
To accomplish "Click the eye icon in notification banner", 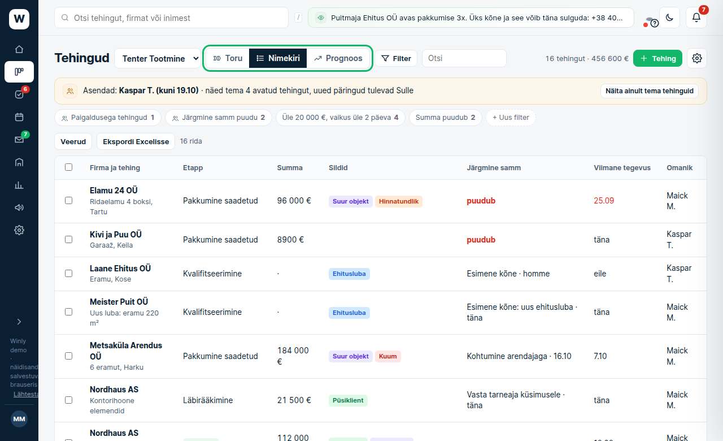I will 321,18.
